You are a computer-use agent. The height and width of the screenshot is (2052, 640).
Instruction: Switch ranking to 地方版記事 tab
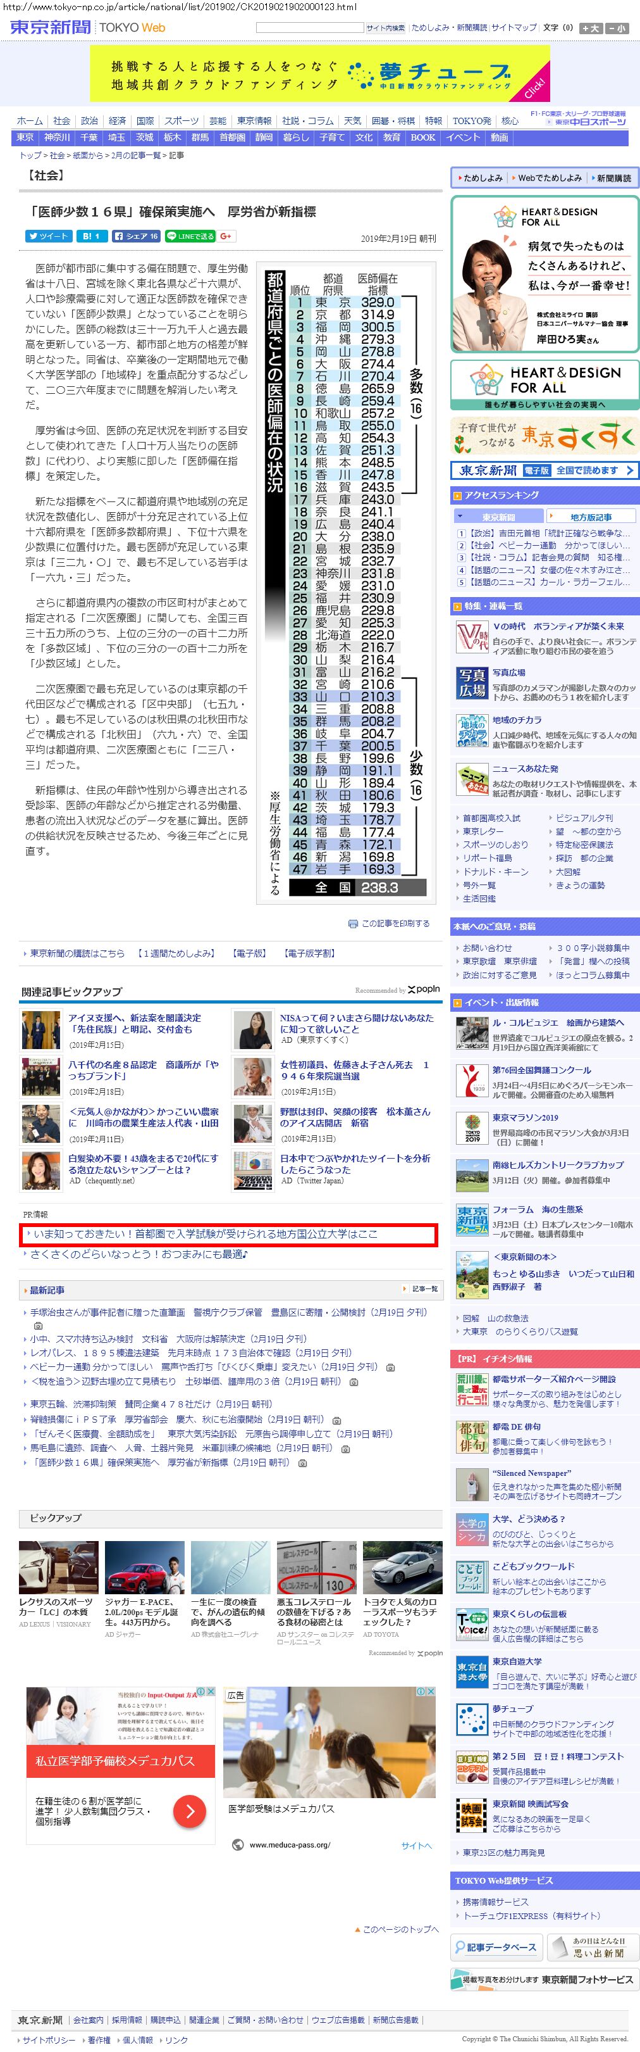coord(591,517)
